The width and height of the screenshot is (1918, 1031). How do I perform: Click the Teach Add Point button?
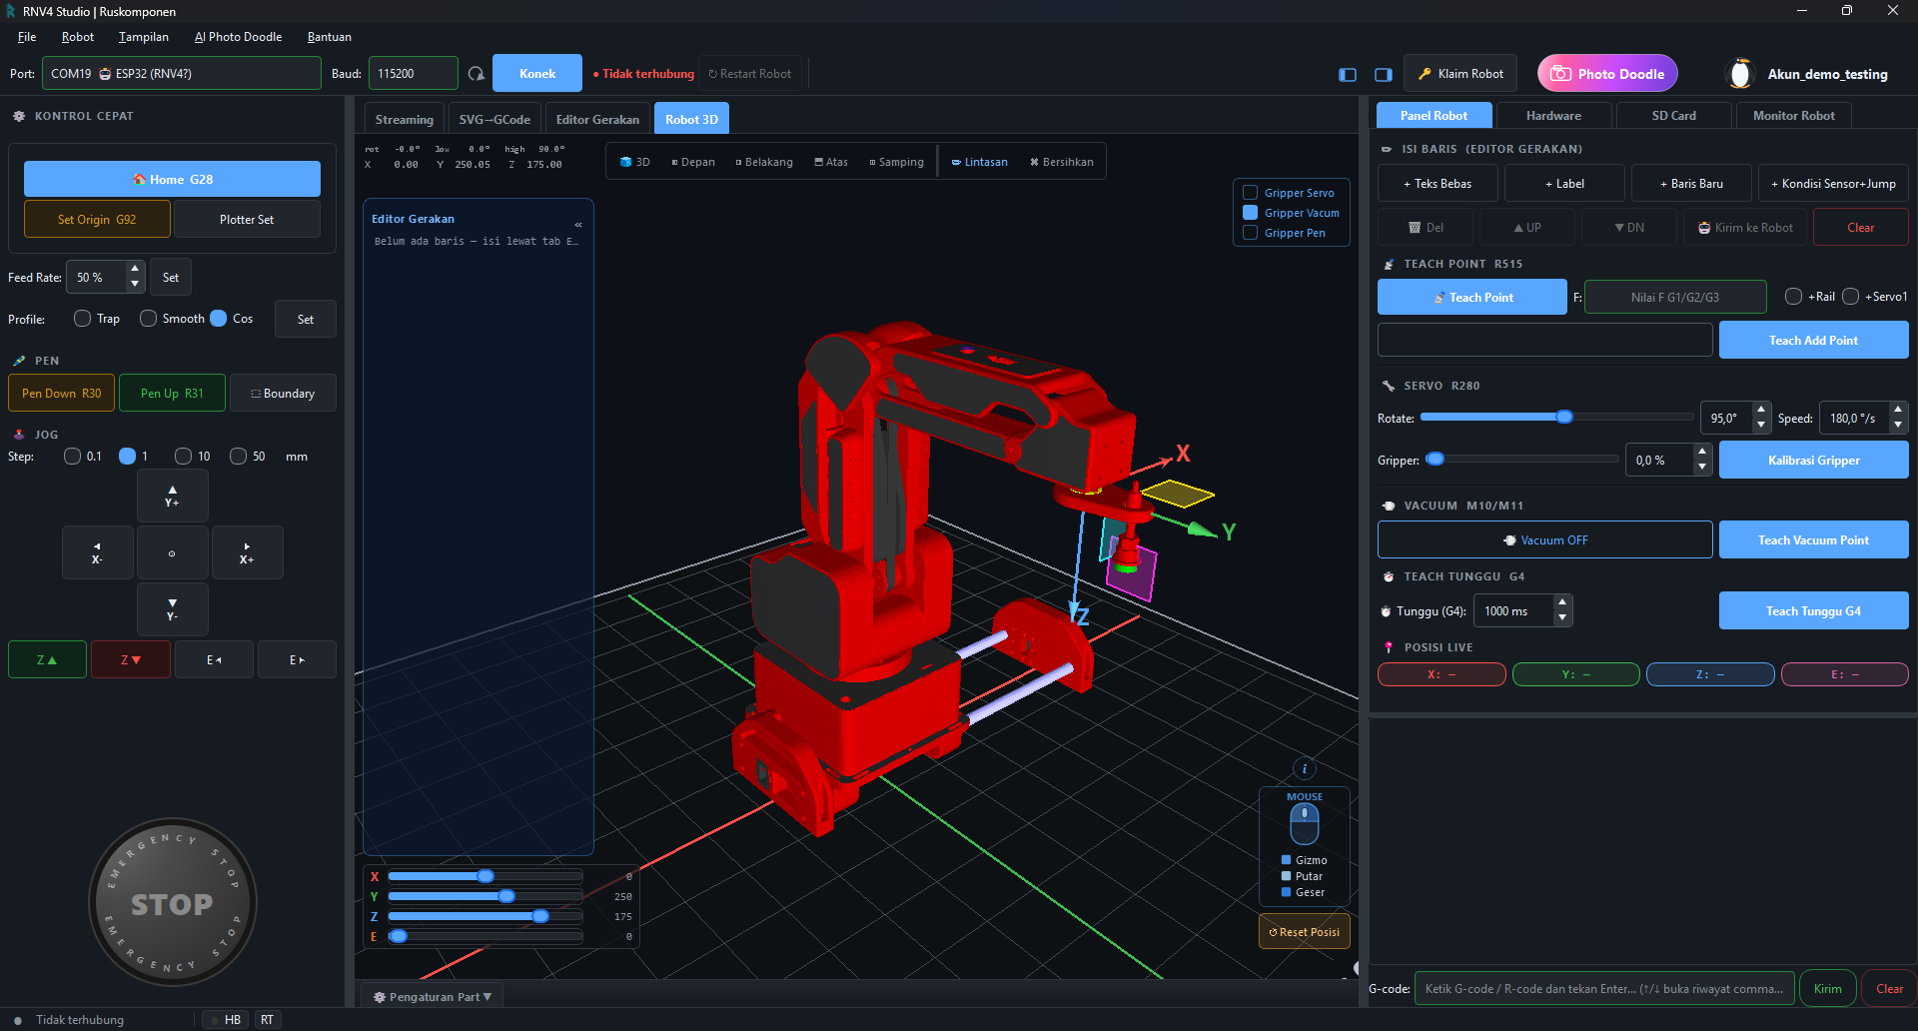(1813, 341)
